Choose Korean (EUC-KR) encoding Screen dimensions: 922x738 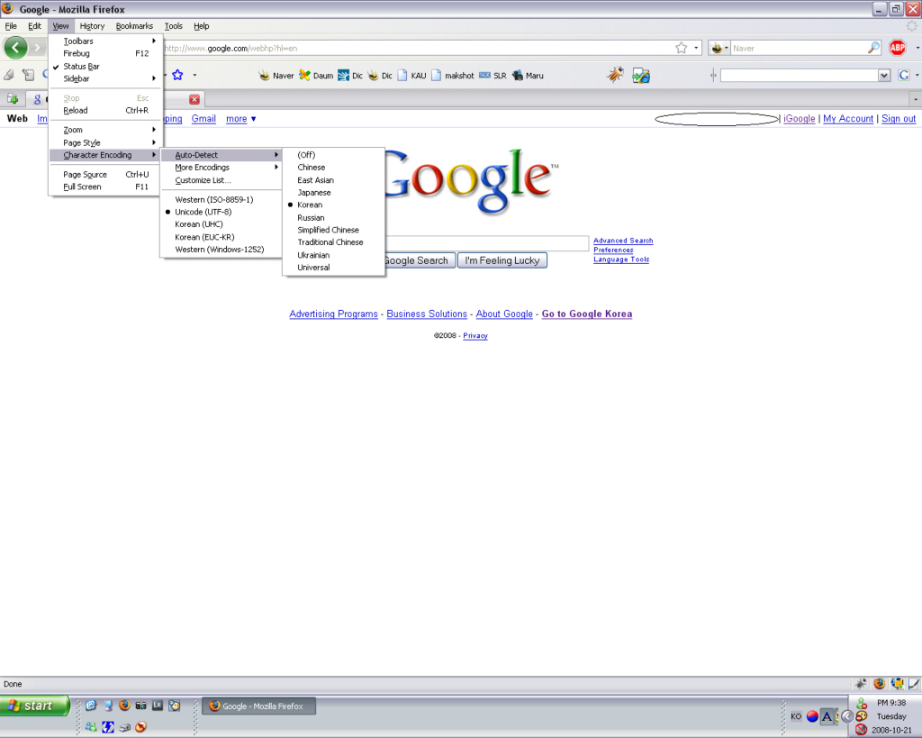(221, 237)
